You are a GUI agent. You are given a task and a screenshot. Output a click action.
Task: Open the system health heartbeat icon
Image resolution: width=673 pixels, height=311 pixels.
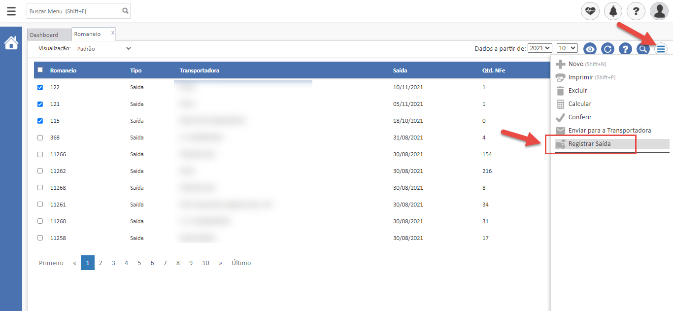(590, 11)
